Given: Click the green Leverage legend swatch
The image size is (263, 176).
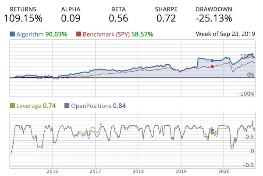Looking at the screenshot, I should coord(13,106).
